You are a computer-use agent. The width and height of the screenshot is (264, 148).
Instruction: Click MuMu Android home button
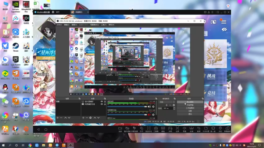46,129
